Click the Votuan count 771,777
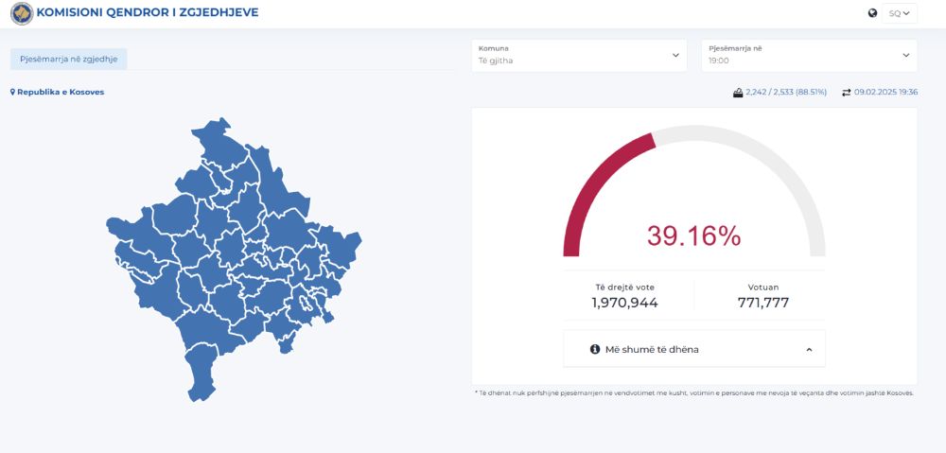Screen dimensions: 946x453 tap(762, 303)
